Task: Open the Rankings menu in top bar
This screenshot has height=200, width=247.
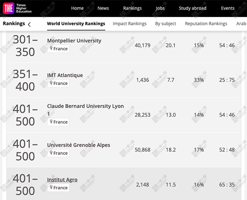Action: click(x=133, y=8)
